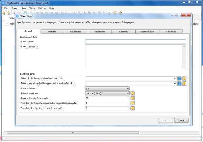Viewport: 203px width, 142px height.
Task: Click the 'Protocol version:' label
Action: 28,89
